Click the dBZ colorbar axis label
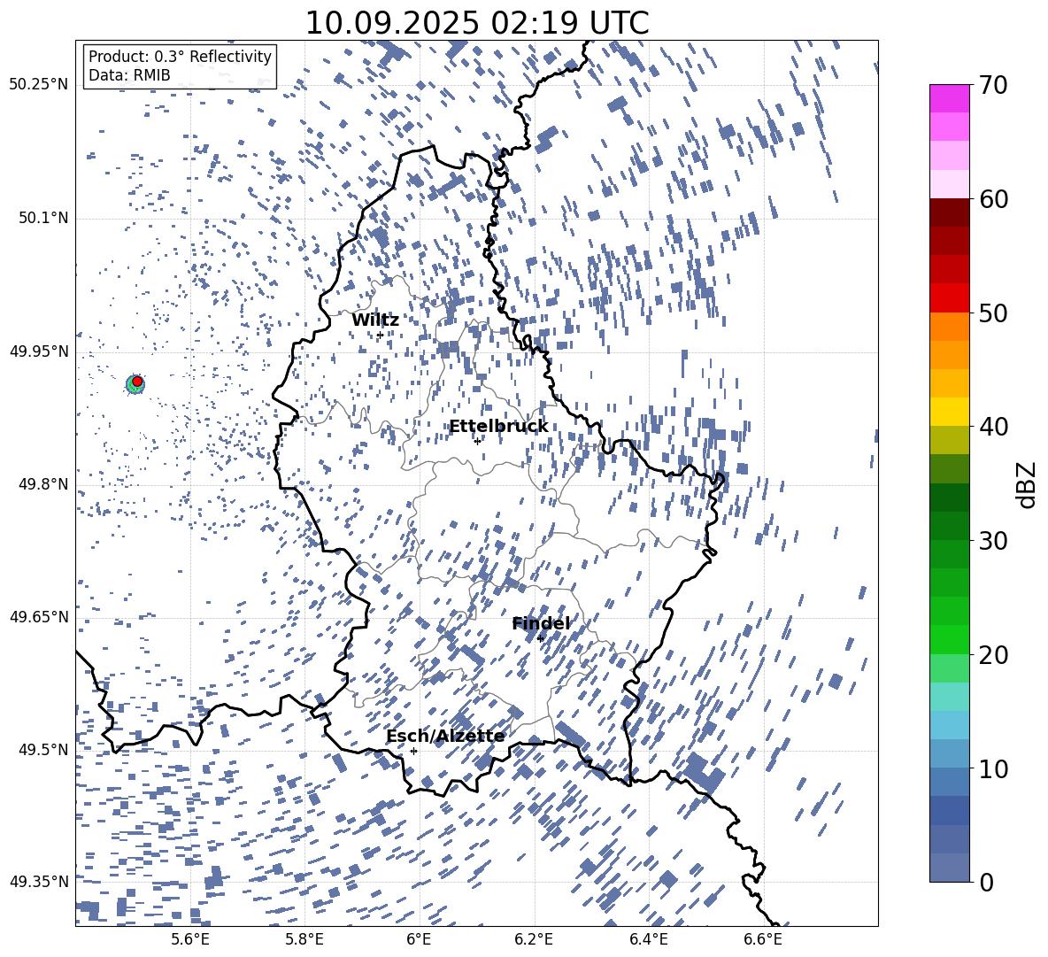The width and height of the screenshot is (1048, 957). pos(1028,484)
